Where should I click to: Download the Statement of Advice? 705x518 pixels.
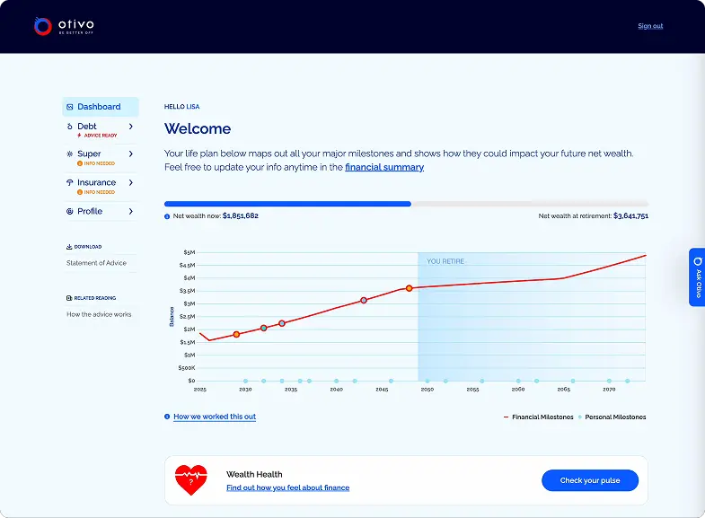96,263
